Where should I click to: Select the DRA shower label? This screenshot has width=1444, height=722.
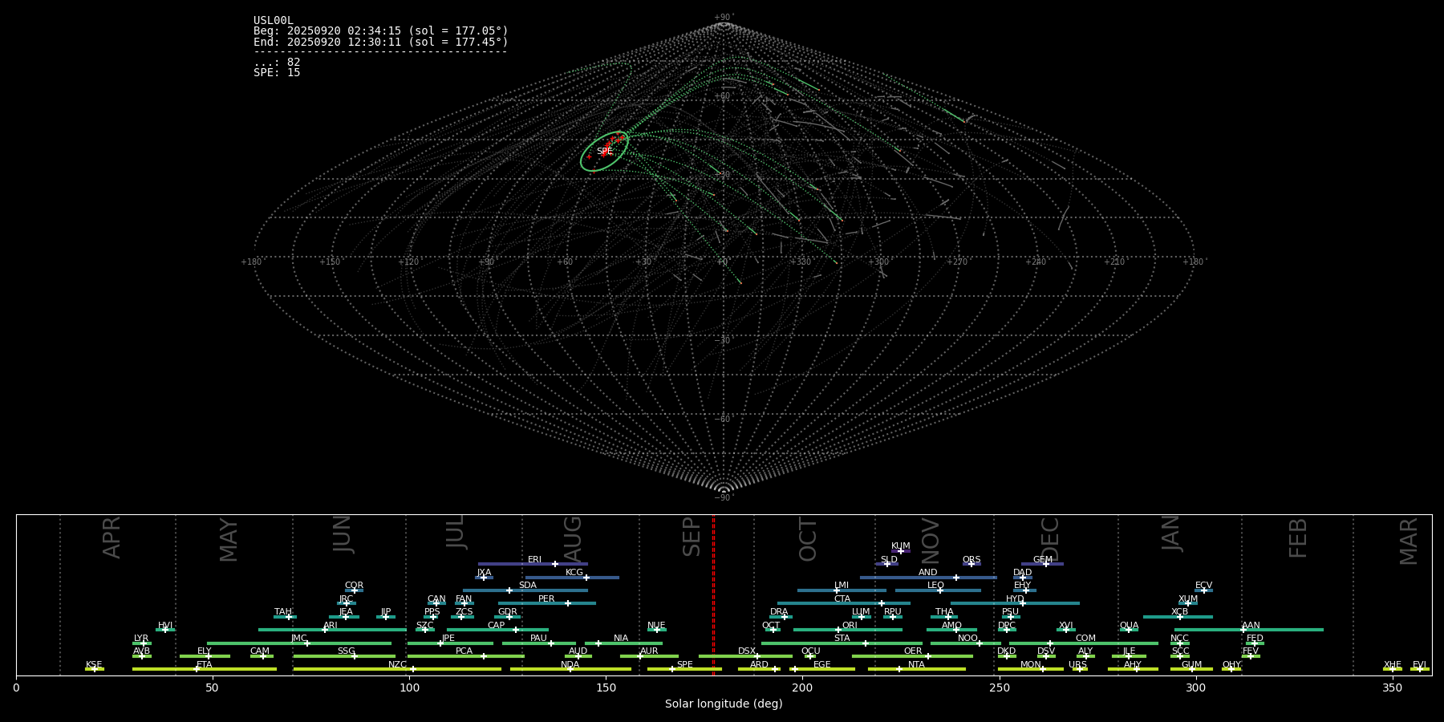(x=779, y=612)
